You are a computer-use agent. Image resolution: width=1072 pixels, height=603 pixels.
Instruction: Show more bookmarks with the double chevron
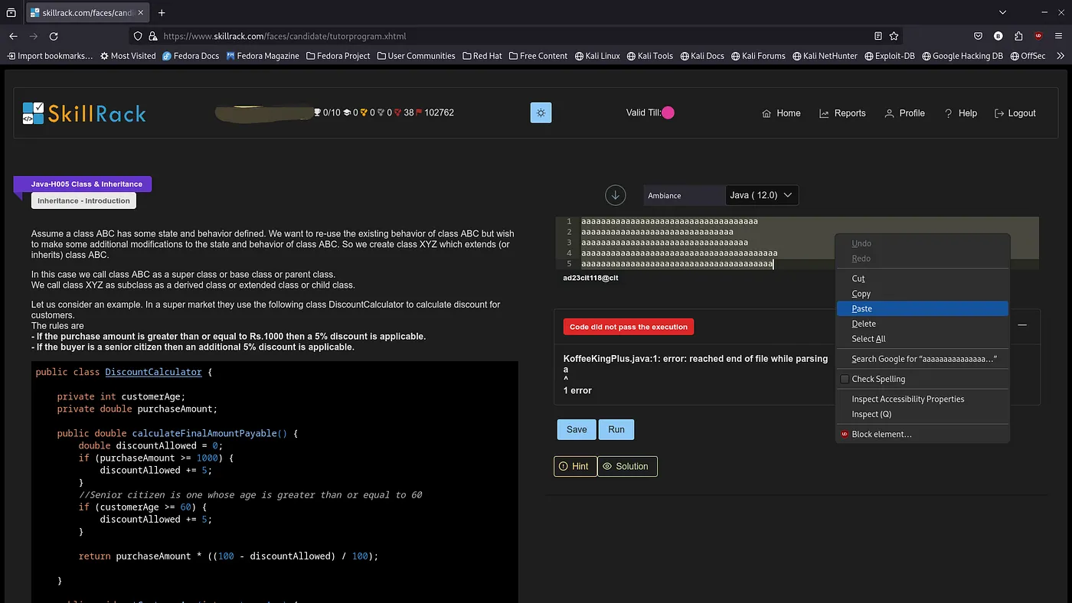click(x=1060, y=56)
